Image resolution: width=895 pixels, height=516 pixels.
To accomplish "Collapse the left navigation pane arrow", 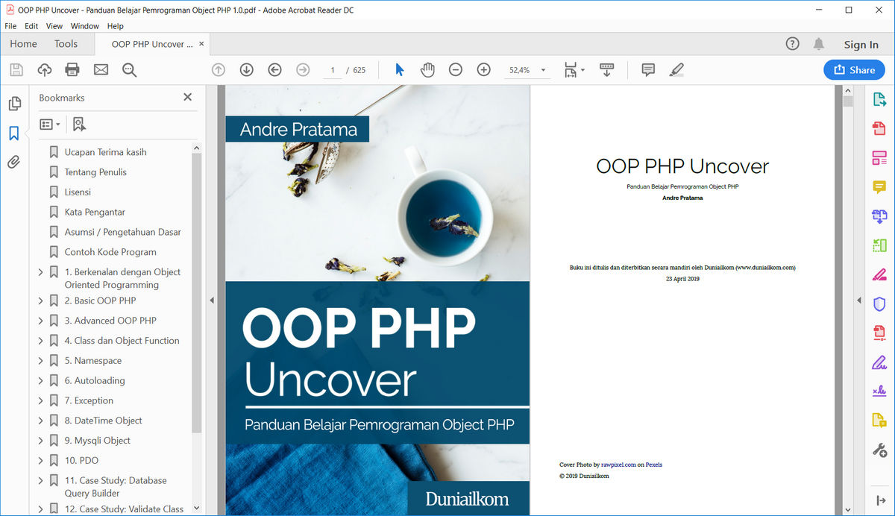I will 212,300.
